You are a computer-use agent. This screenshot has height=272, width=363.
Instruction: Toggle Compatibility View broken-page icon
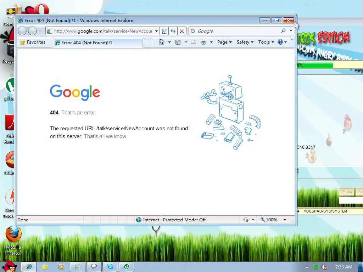(x=164, y=31)
